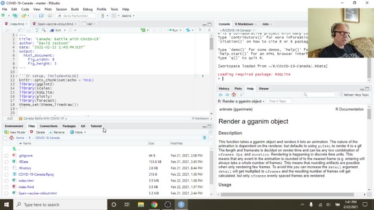
Task: Click the Help back arrow
Action: click(x=220, y=95)
